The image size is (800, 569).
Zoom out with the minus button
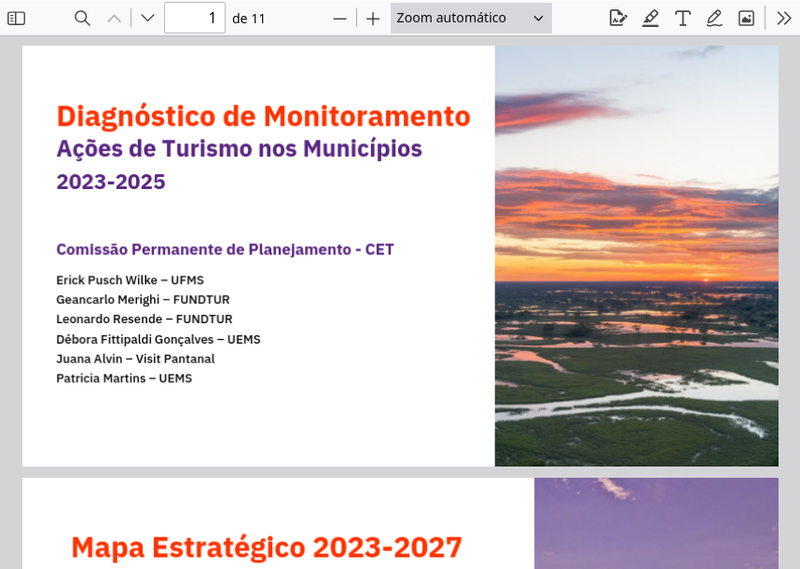340,19
